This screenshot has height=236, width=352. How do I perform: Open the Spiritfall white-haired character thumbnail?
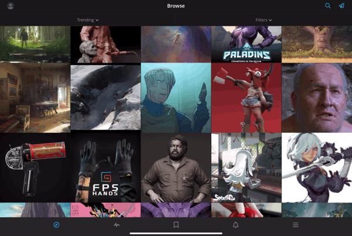click(x=246, y=167)
